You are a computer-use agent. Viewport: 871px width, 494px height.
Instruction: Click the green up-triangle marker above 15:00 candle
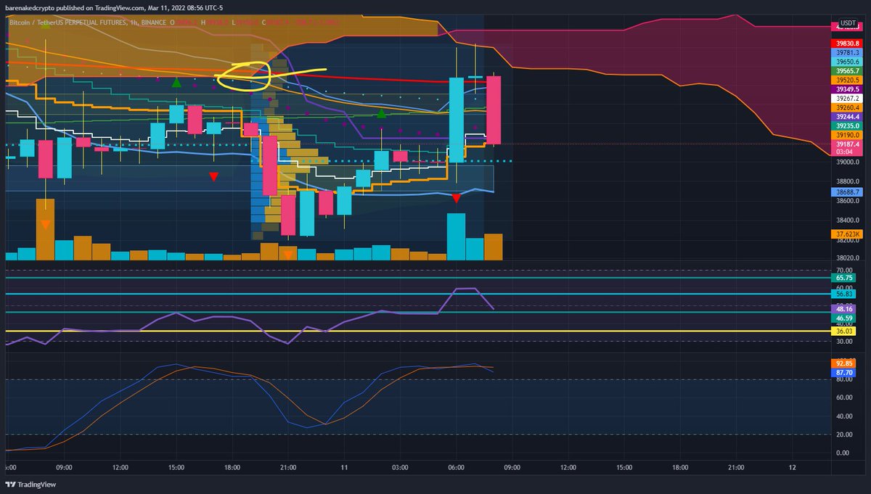tap(176, 83)
